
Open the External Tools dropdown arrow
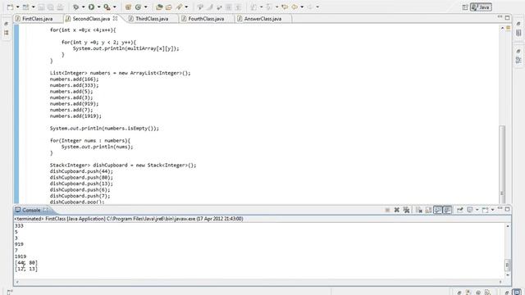point(115,7)
